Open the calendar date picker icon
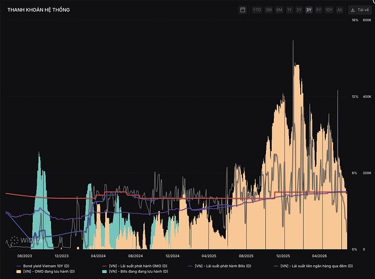 coord(243,10)
